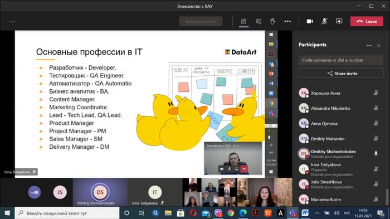
Task: Raise your hand in the meeting
Action: [273, 21]
